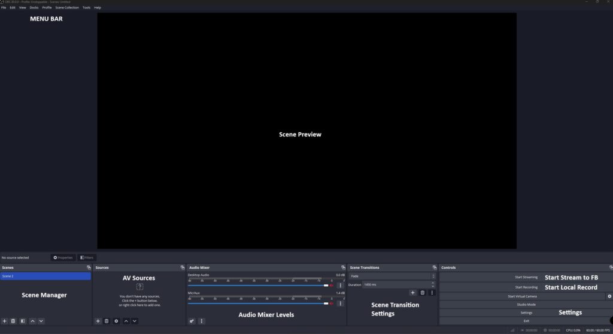Open the Docks menu
This screenshot has width=613, height=334.
[x=34, y=7]
